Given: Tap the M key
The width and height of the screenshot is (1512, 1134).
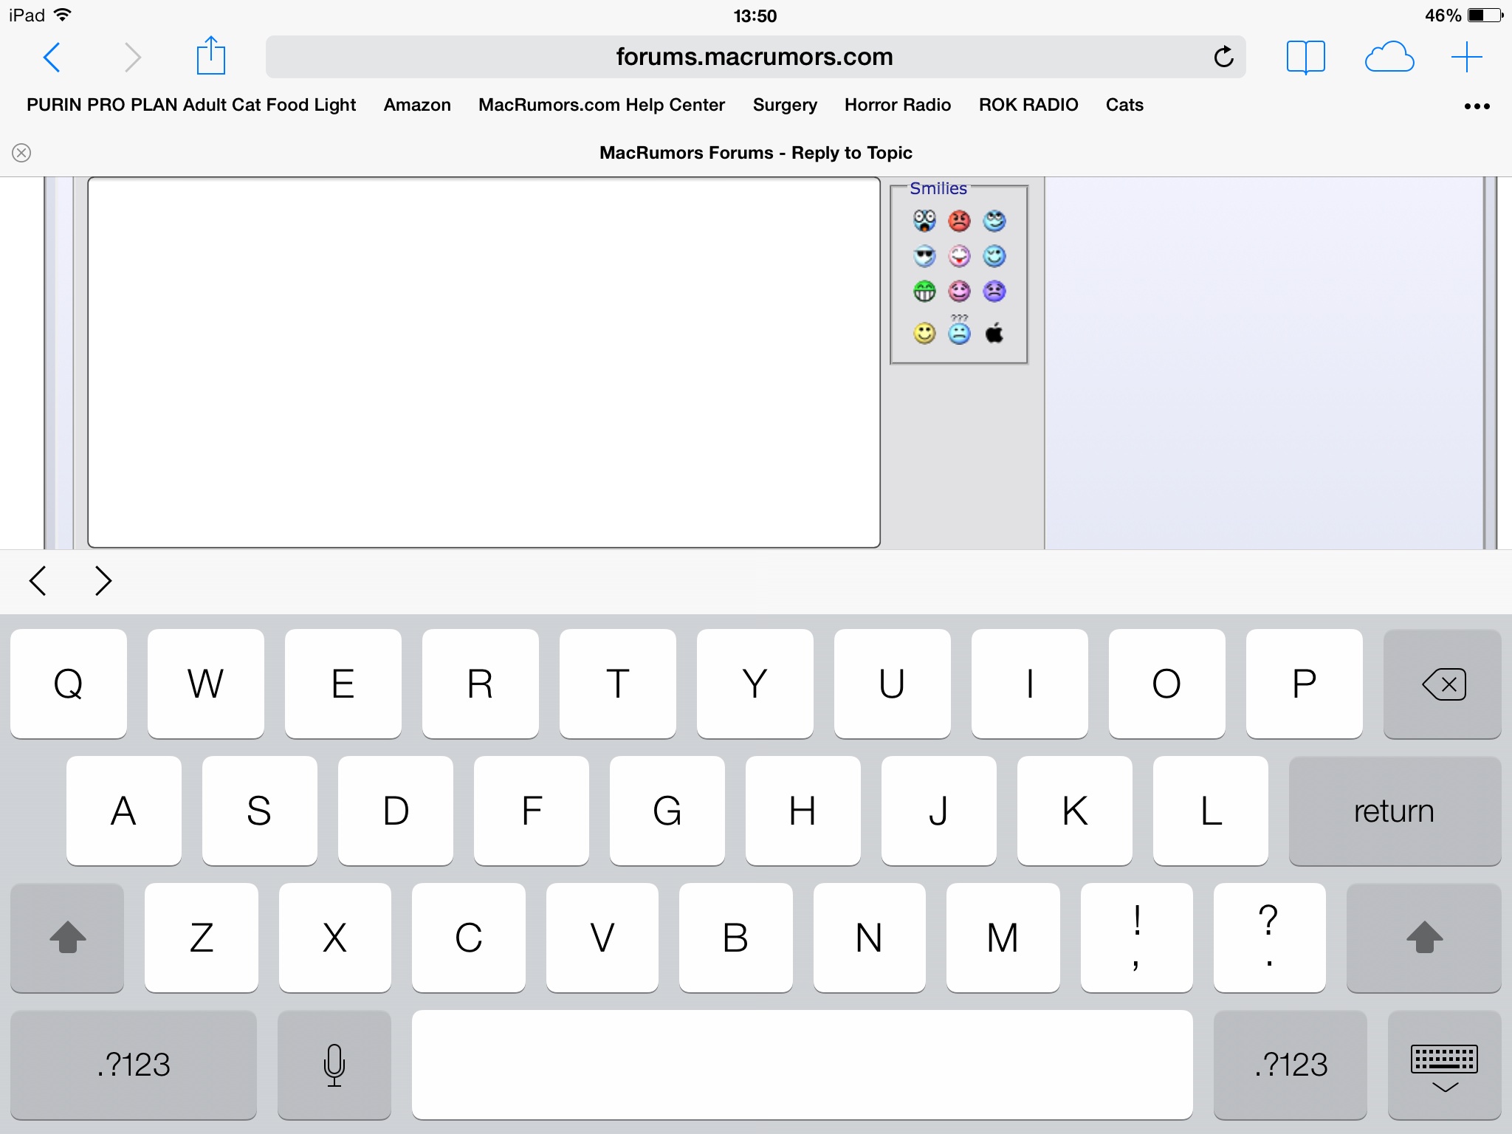Looking at the screenshot, I should (x=1003, y=938).
